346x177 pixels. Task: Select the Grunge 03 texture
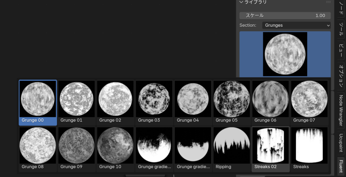[x=154, y=99]
